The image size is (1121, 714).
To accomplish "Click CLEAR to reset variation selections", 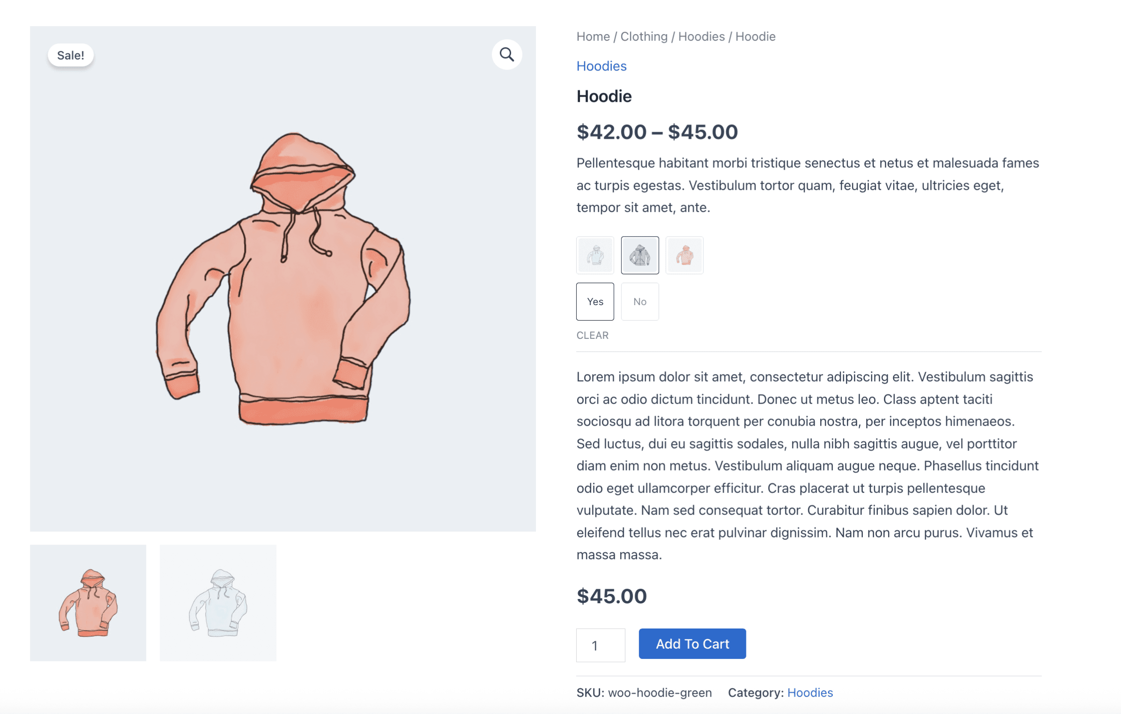I will point(593,335).
